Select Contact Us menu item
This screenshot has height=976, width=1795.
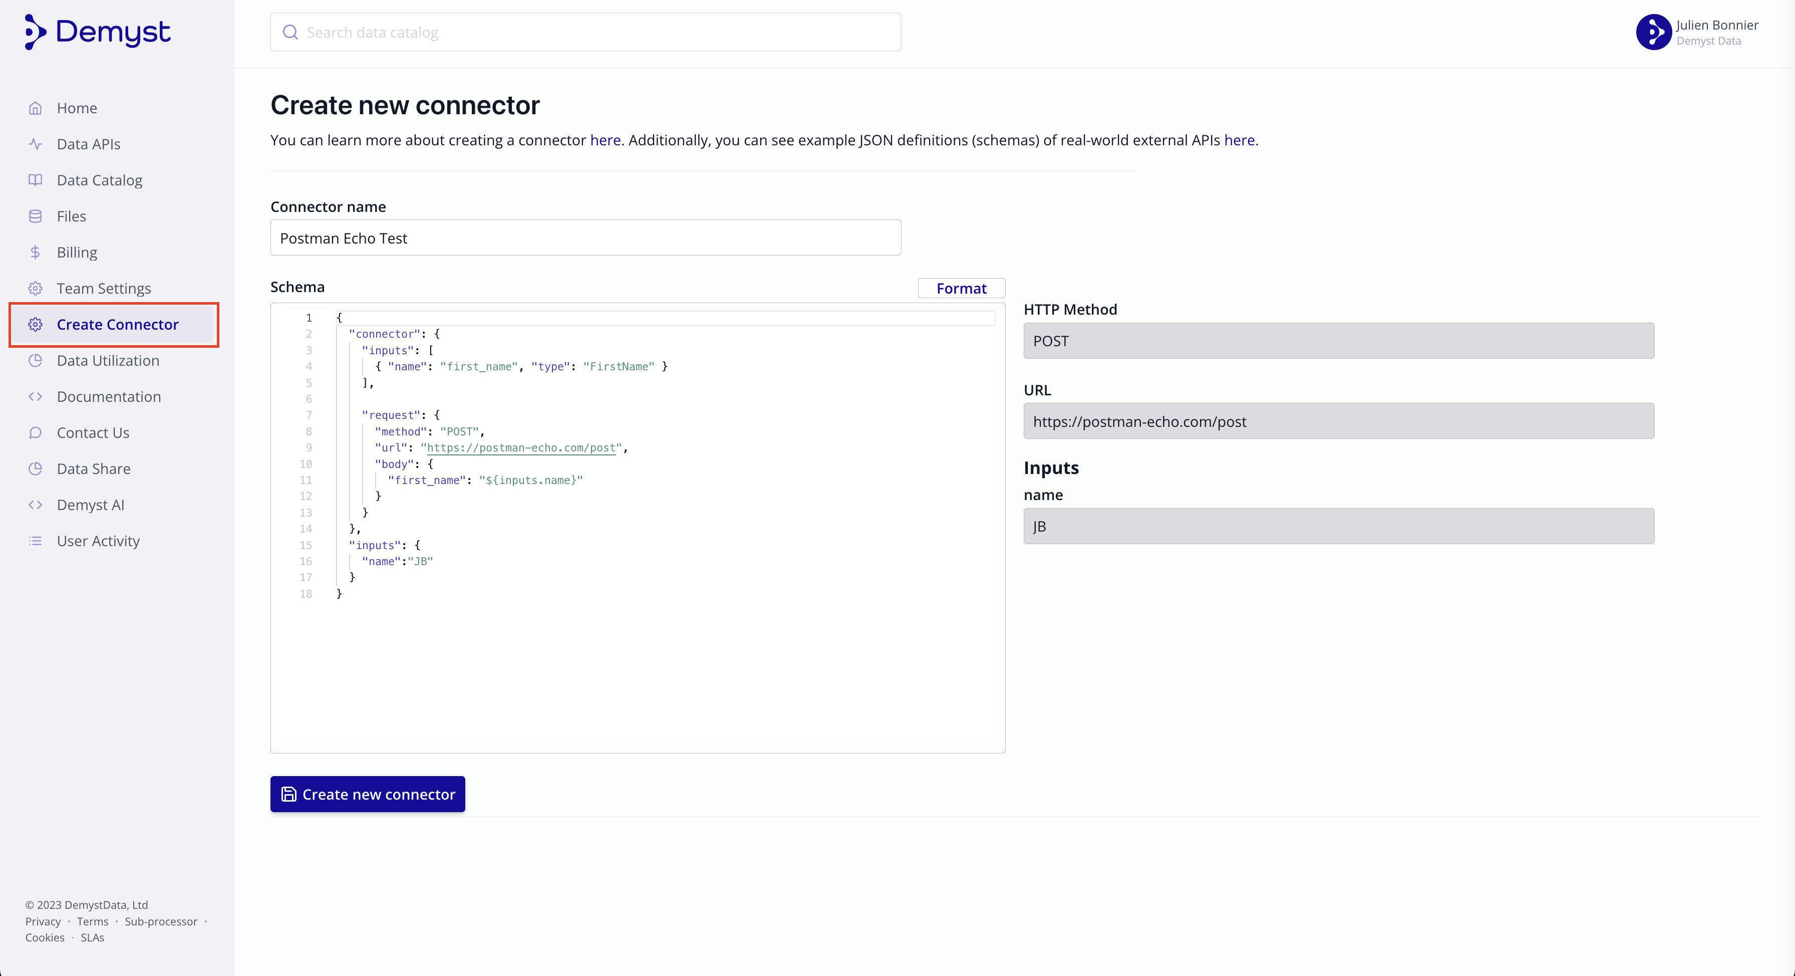93,431
